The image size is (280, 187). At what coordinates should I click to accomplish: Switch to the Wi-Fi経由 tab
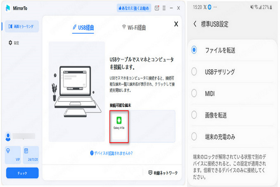[x=134, y=28]
